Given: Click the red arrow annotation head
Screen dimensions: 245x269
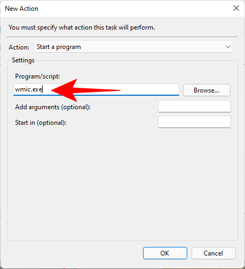Looking at the screenshot, I should point(64,90).
